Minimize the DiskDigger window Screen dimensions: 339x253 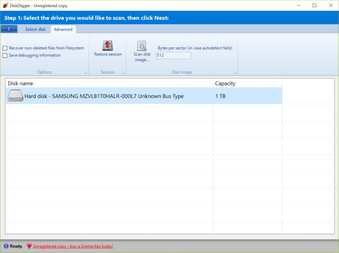[x=299, y=5]
